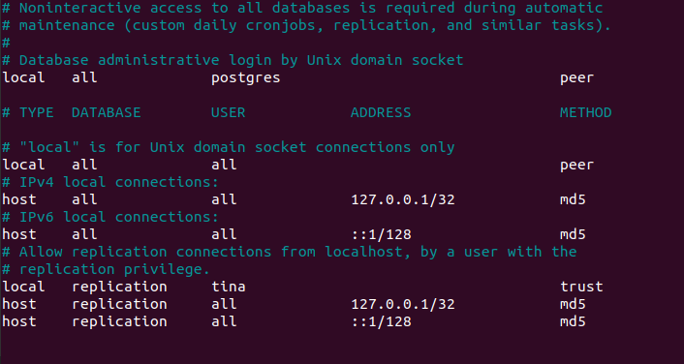Click the 'trust' method for tina
684x364 pixels.
[x=581, y=287]
